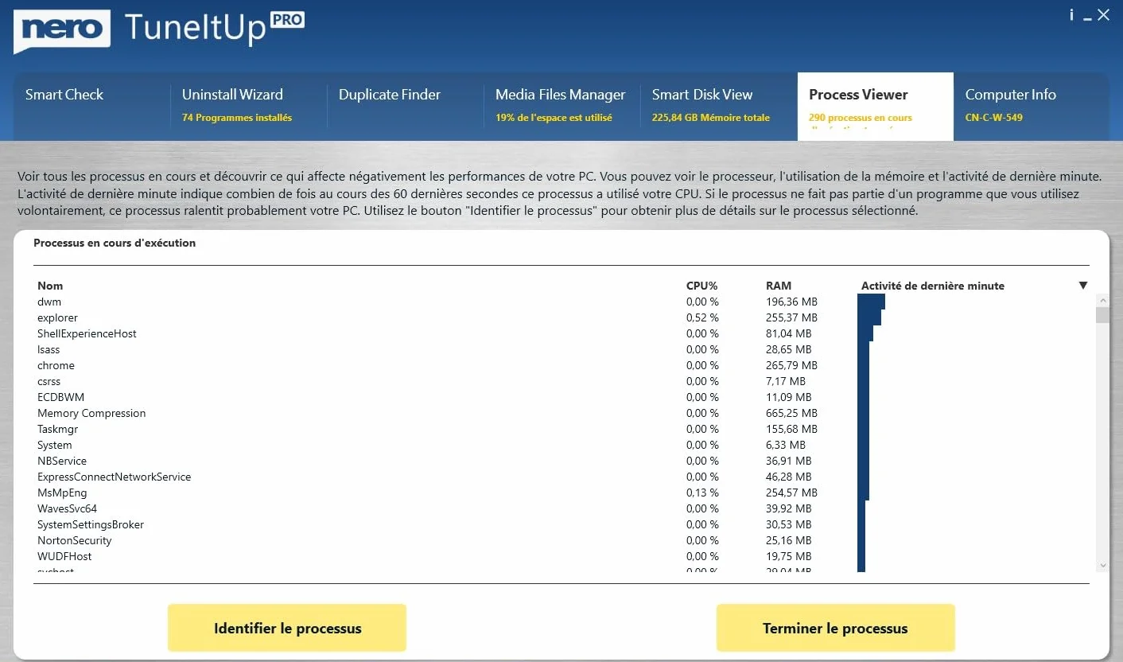Click the scrollbar up arrow
1123x662 pixels.
pos(1102,300)
